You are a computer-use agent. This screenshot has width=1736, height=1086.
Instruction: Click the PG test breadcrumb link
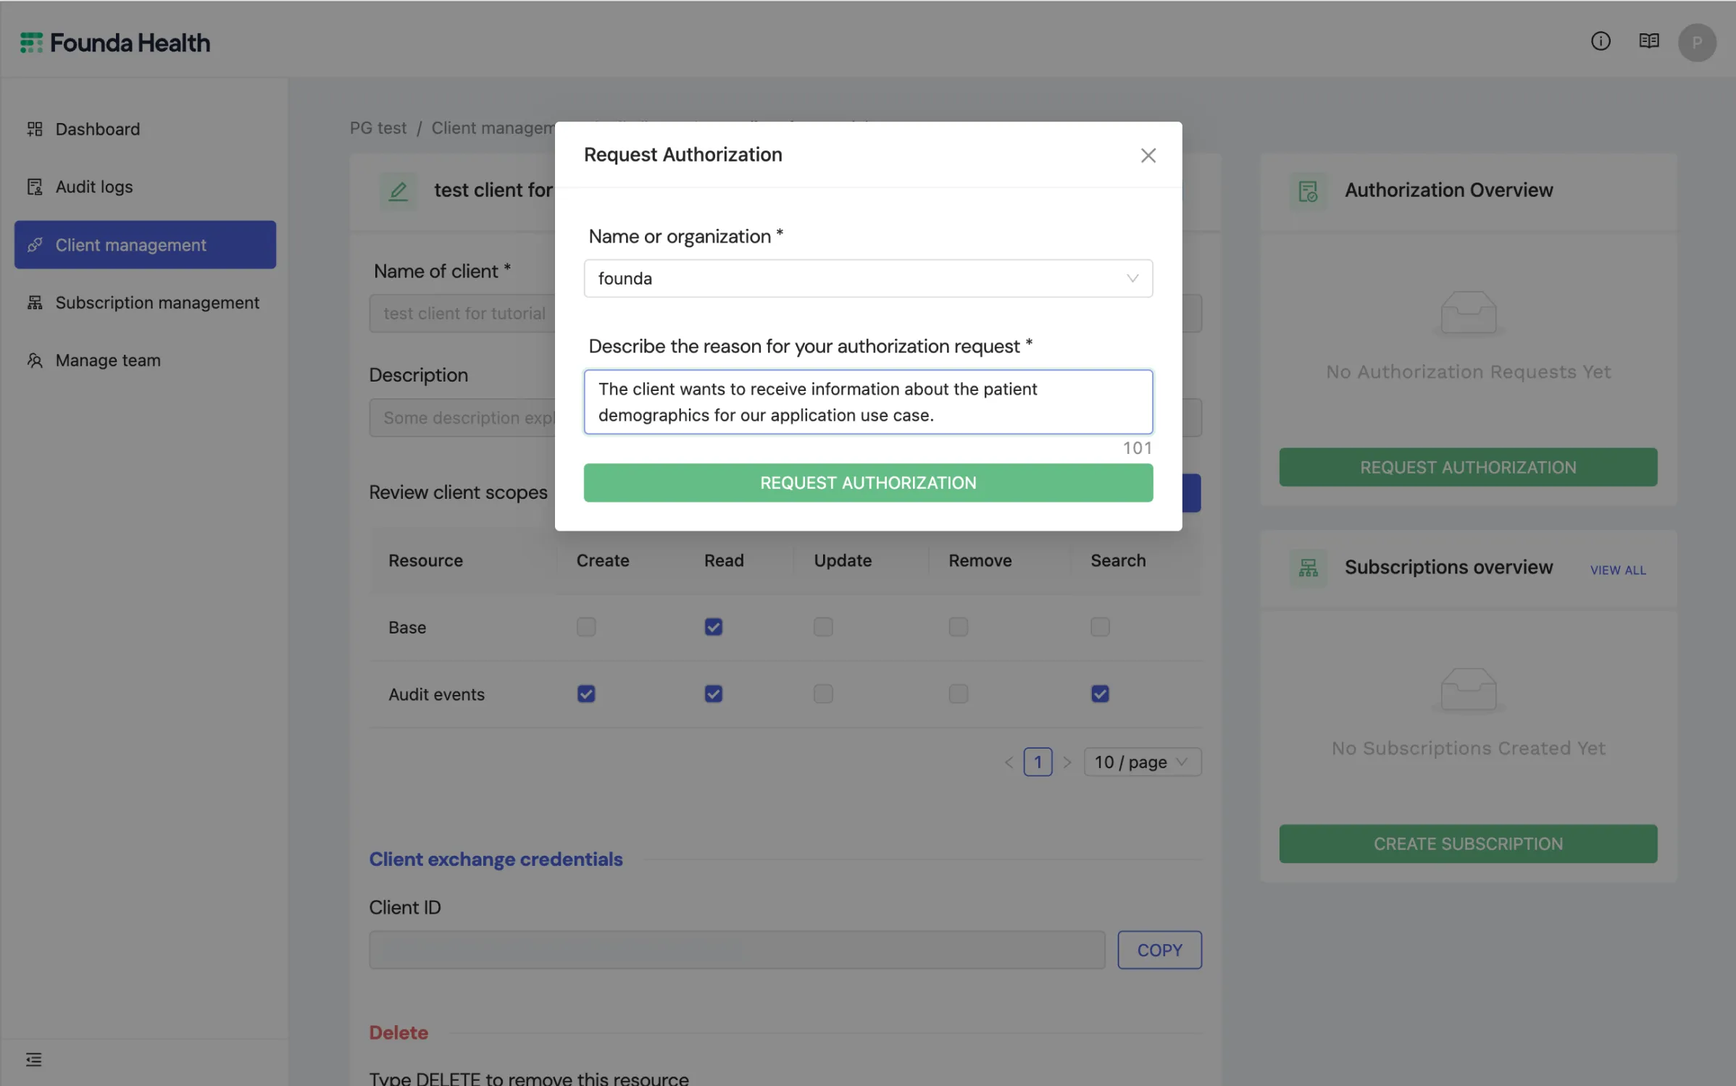coord(378,128)
